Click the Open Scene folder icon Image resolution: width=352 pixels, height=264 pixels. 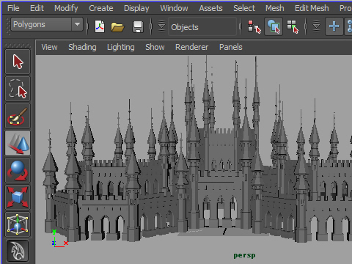coord(117,27)
